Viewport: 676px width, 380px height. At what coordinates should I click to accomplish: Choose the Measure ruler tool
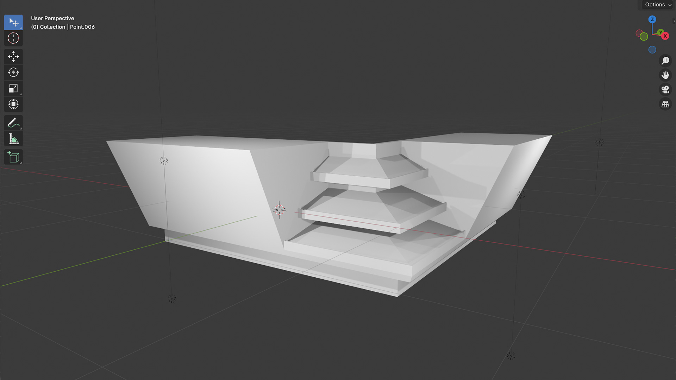[x=13, y=139]
